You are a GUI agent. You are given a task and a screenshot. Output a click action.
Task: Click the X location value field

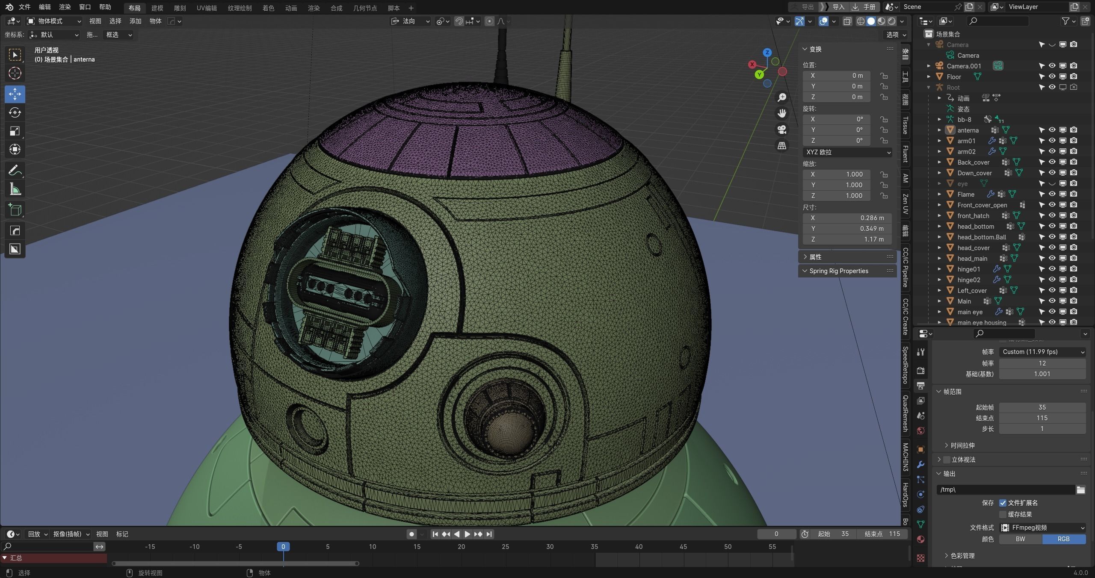[836, 76]
